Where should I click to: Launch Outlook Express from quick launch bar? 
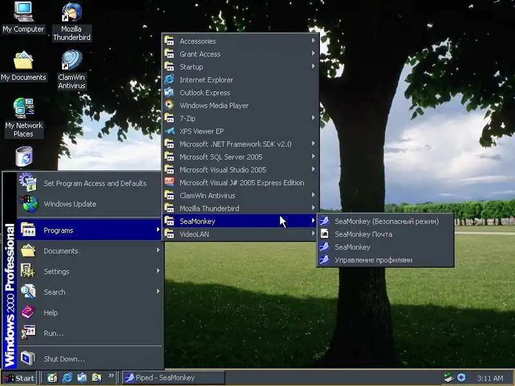(82, 378)
